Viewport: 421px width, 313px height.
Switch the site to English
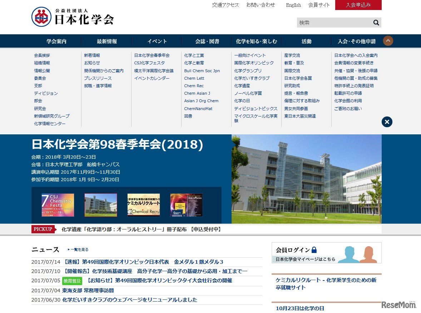tap(293, 5)
